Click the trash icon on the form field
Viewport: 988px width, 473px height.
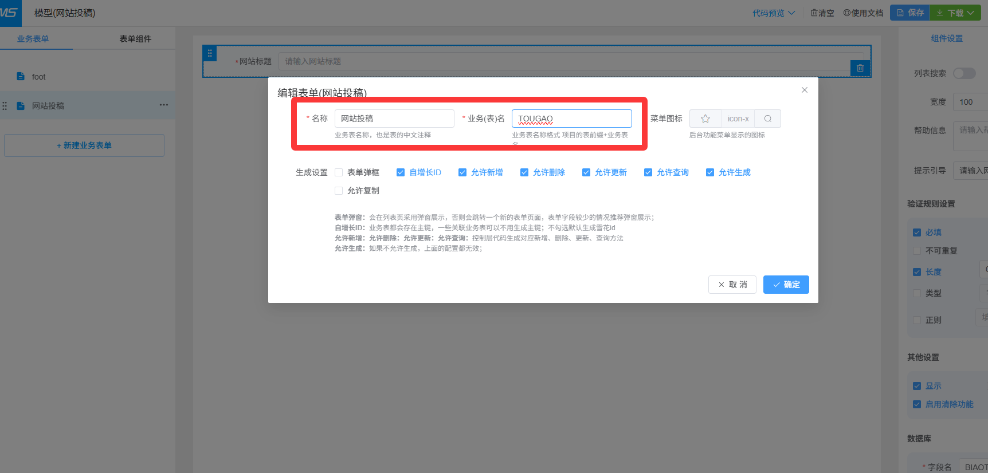(860, 68)
